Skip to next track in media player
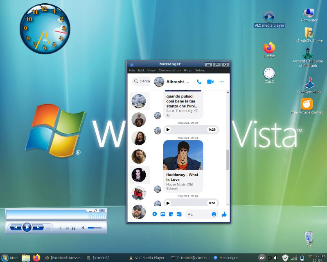 click(38, 227)
